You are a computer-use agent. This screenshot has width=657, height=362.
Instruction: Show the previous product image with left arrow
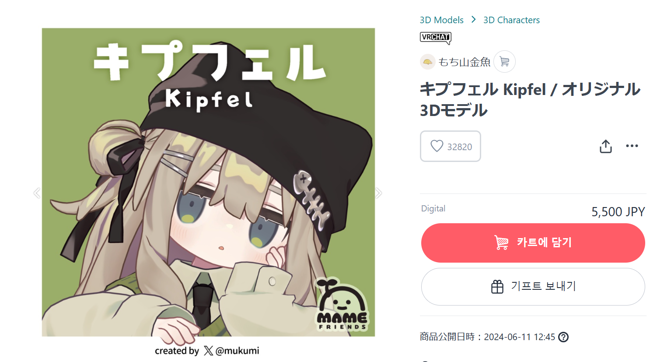tap(37, 193)
